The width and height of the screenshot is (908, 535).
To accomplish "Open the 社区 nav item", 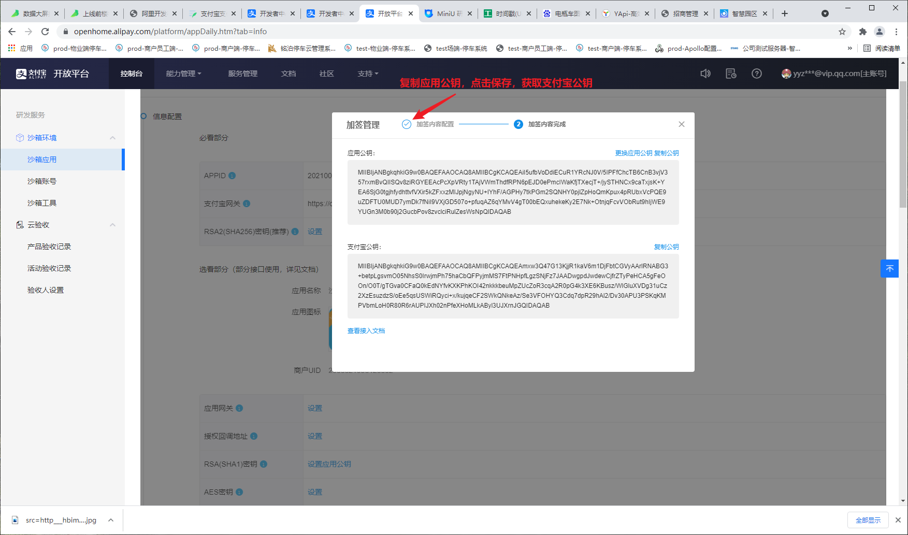I will [327, 74].
